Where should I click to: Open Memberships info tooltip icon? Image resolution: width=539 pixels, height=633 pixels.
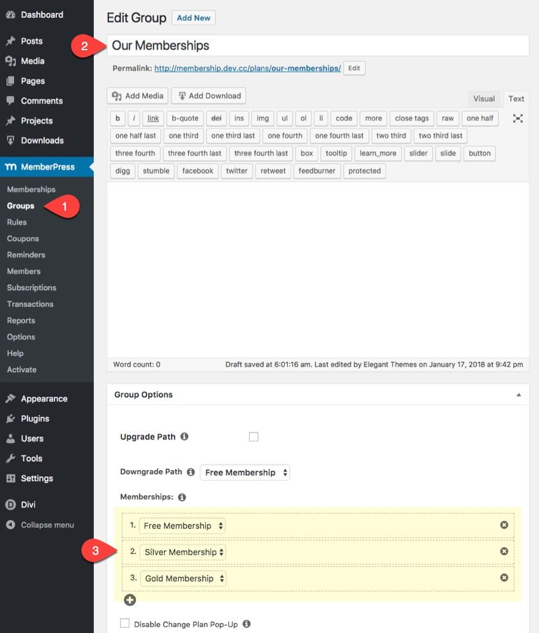point(183,497)
